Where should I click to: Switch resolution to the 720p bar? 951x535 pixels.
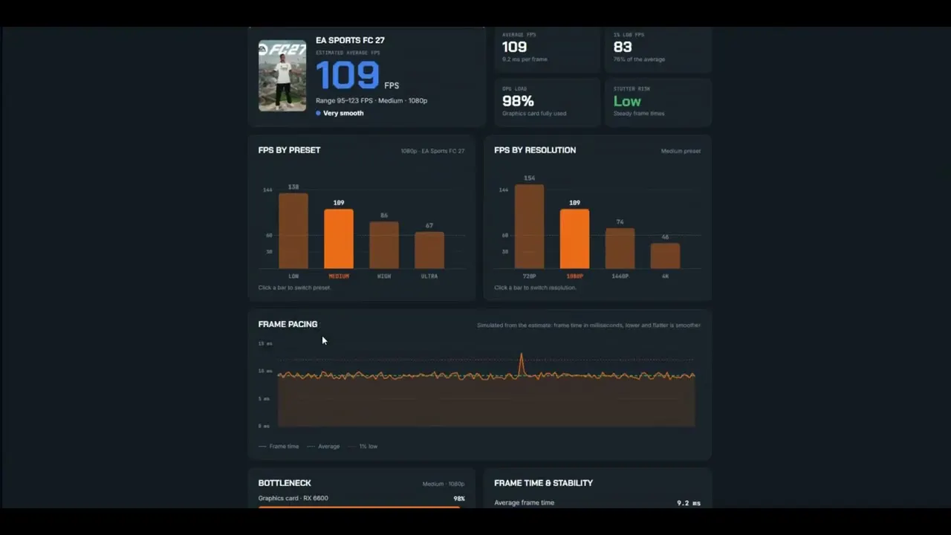pos(529,227)
